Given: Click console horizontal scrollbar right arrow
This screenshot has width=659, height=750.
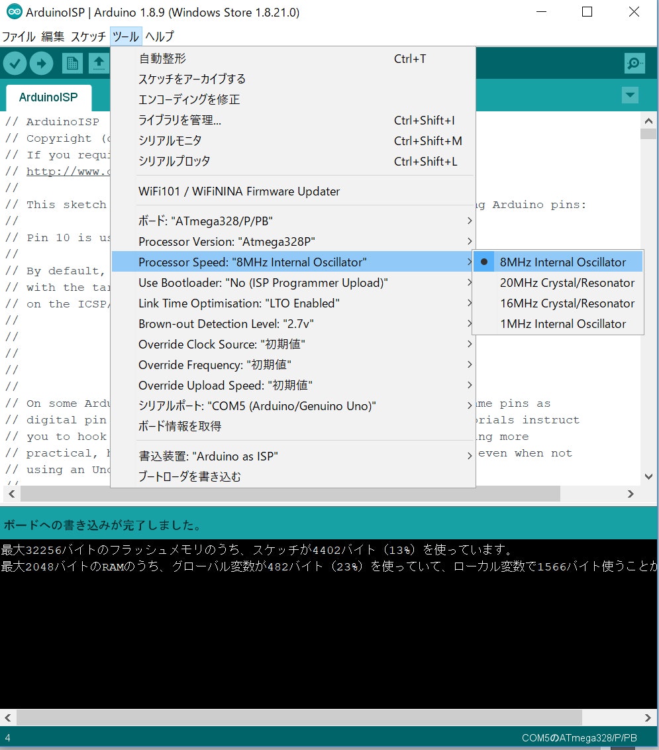Looking at the screenshot, I should click(648, 718).
